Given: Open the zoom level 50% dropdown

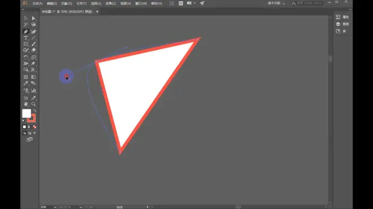Looking at the screenshot, I should coord(55,207).
